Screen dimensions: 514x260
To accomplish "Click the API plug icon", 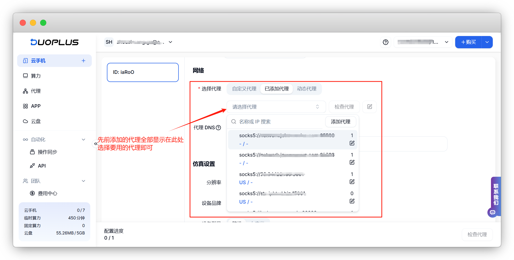I will (32, 166).
